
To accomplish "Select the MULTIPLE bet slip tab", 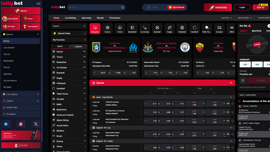I will pos(256,31).
